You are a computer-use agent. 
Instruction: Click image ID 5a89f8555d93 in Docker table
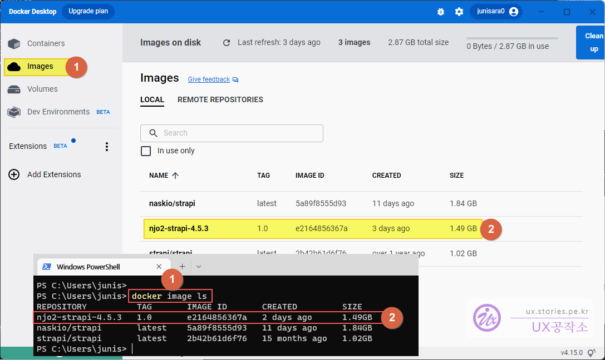pyautogui.click(x=321, y=203)
